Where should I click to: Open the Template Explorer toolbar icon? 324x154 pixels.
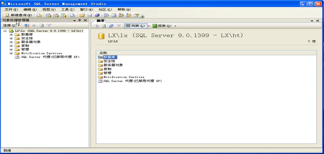click(x=129, y=15)
